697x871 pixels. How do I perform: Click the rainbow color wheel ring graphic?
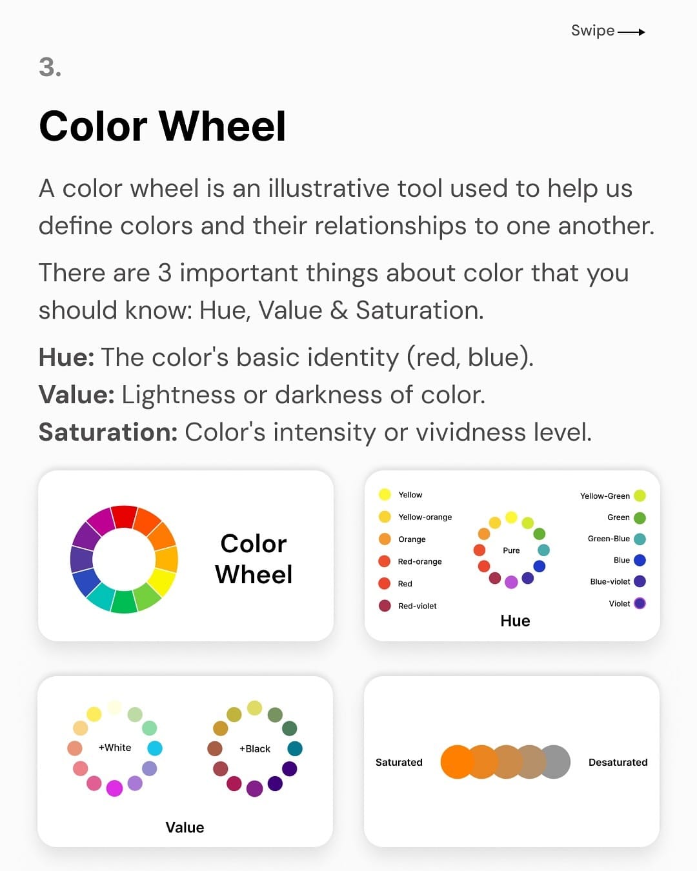[x=124, y=559]
